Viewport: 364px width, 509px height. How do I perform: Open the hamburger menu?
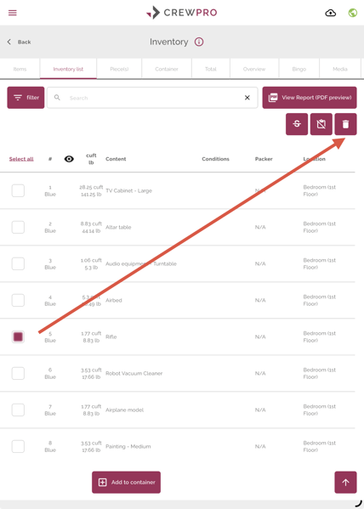click(13, 13)
